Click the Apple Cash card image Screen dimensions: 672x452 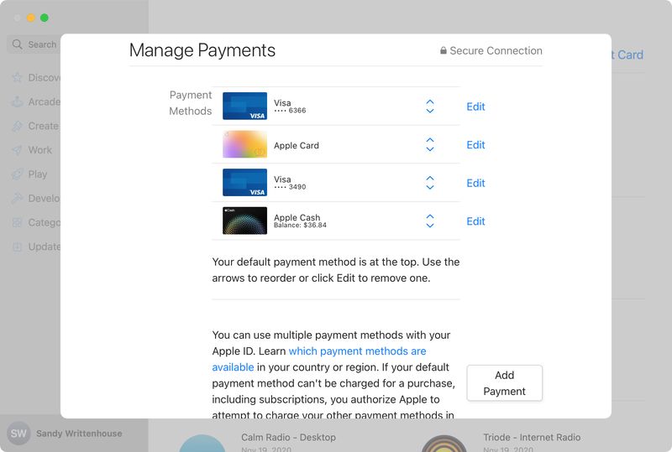click(x=244, y=221)
